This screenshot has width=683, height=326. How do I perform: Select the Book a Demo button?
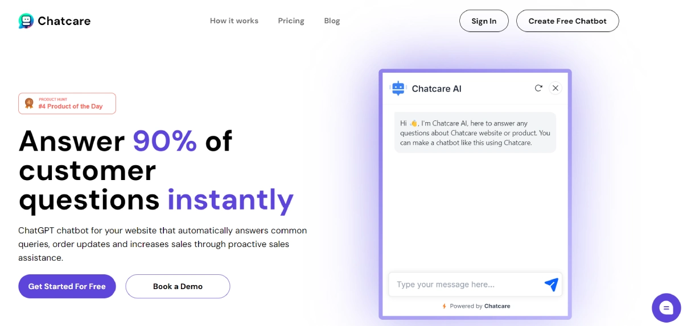click(178, 286)
